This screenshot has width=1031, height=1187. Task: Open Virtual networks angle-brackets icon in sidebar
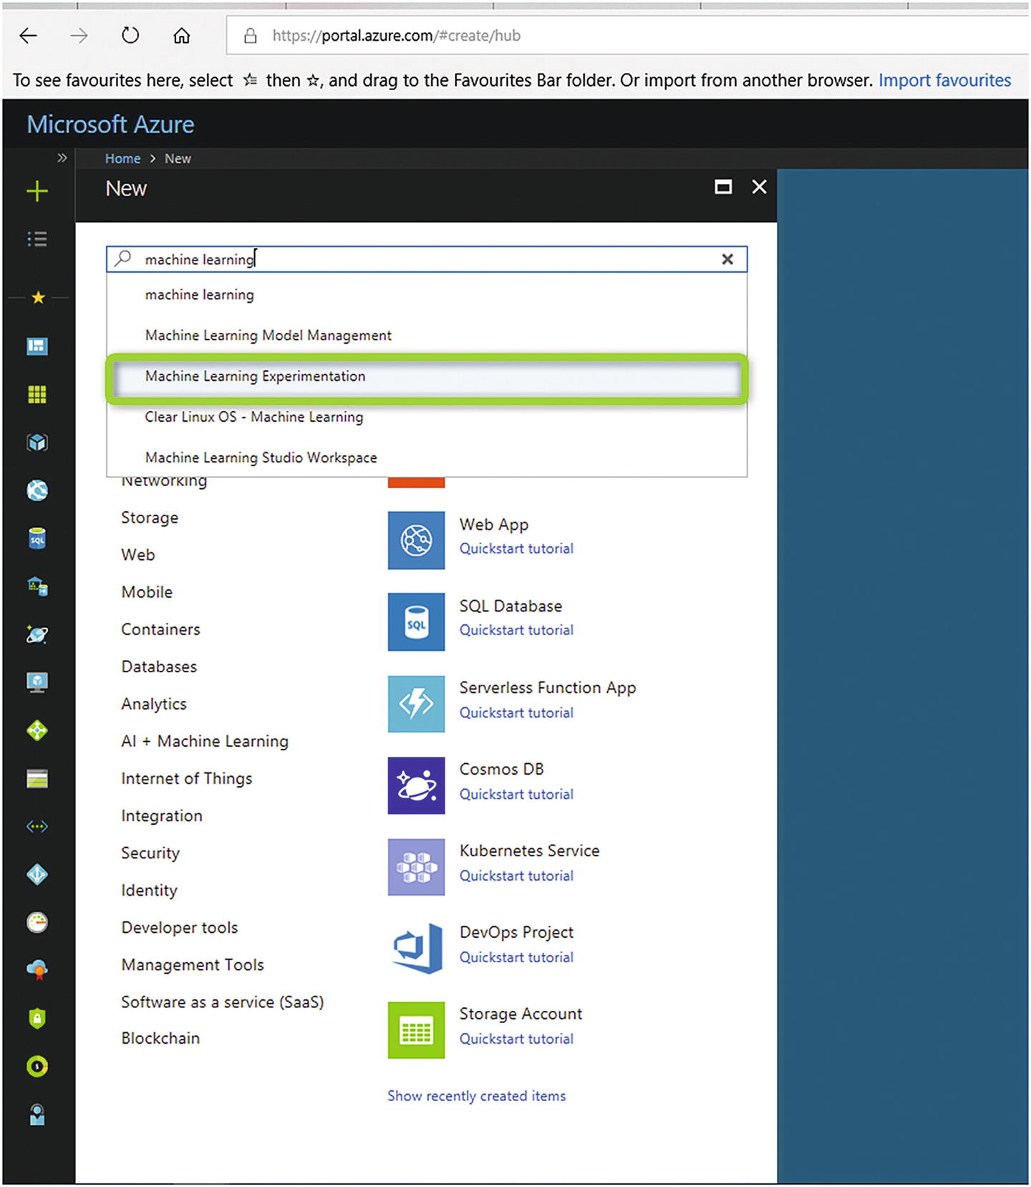pyautogui.click(x=37, y=827)
